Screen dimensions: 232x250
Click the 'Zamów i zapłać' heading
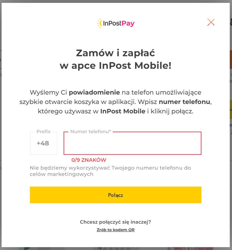click(x=115, y=53)
